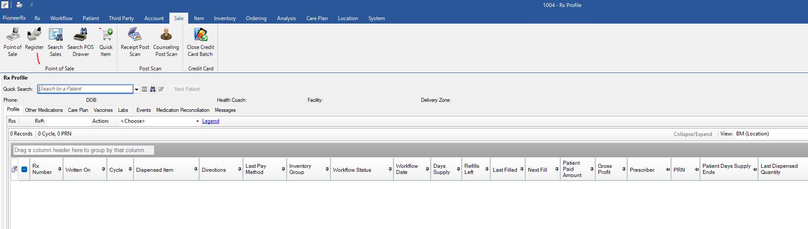Toggle pin on Days Supply column

coord(458,169)
